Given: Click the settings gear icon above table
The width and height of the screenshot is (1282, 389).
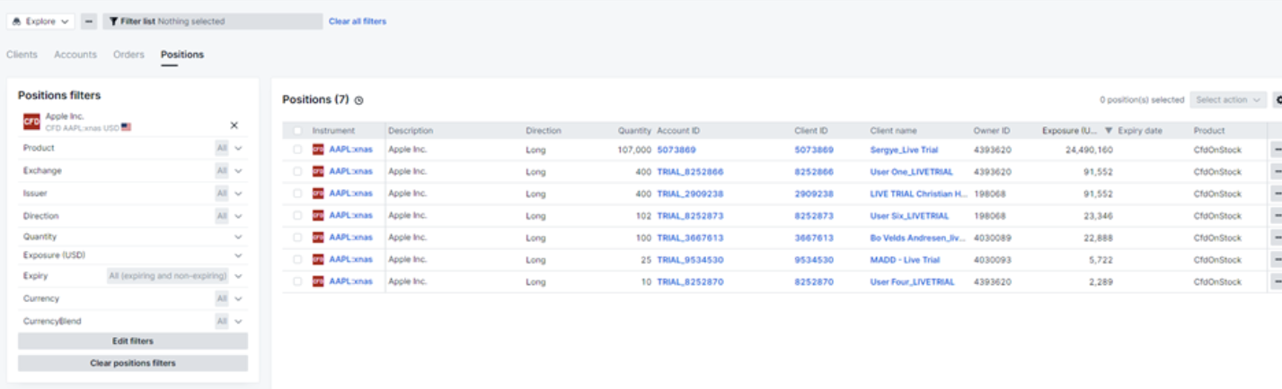Looking at the screenshot, I should 1278,100.
